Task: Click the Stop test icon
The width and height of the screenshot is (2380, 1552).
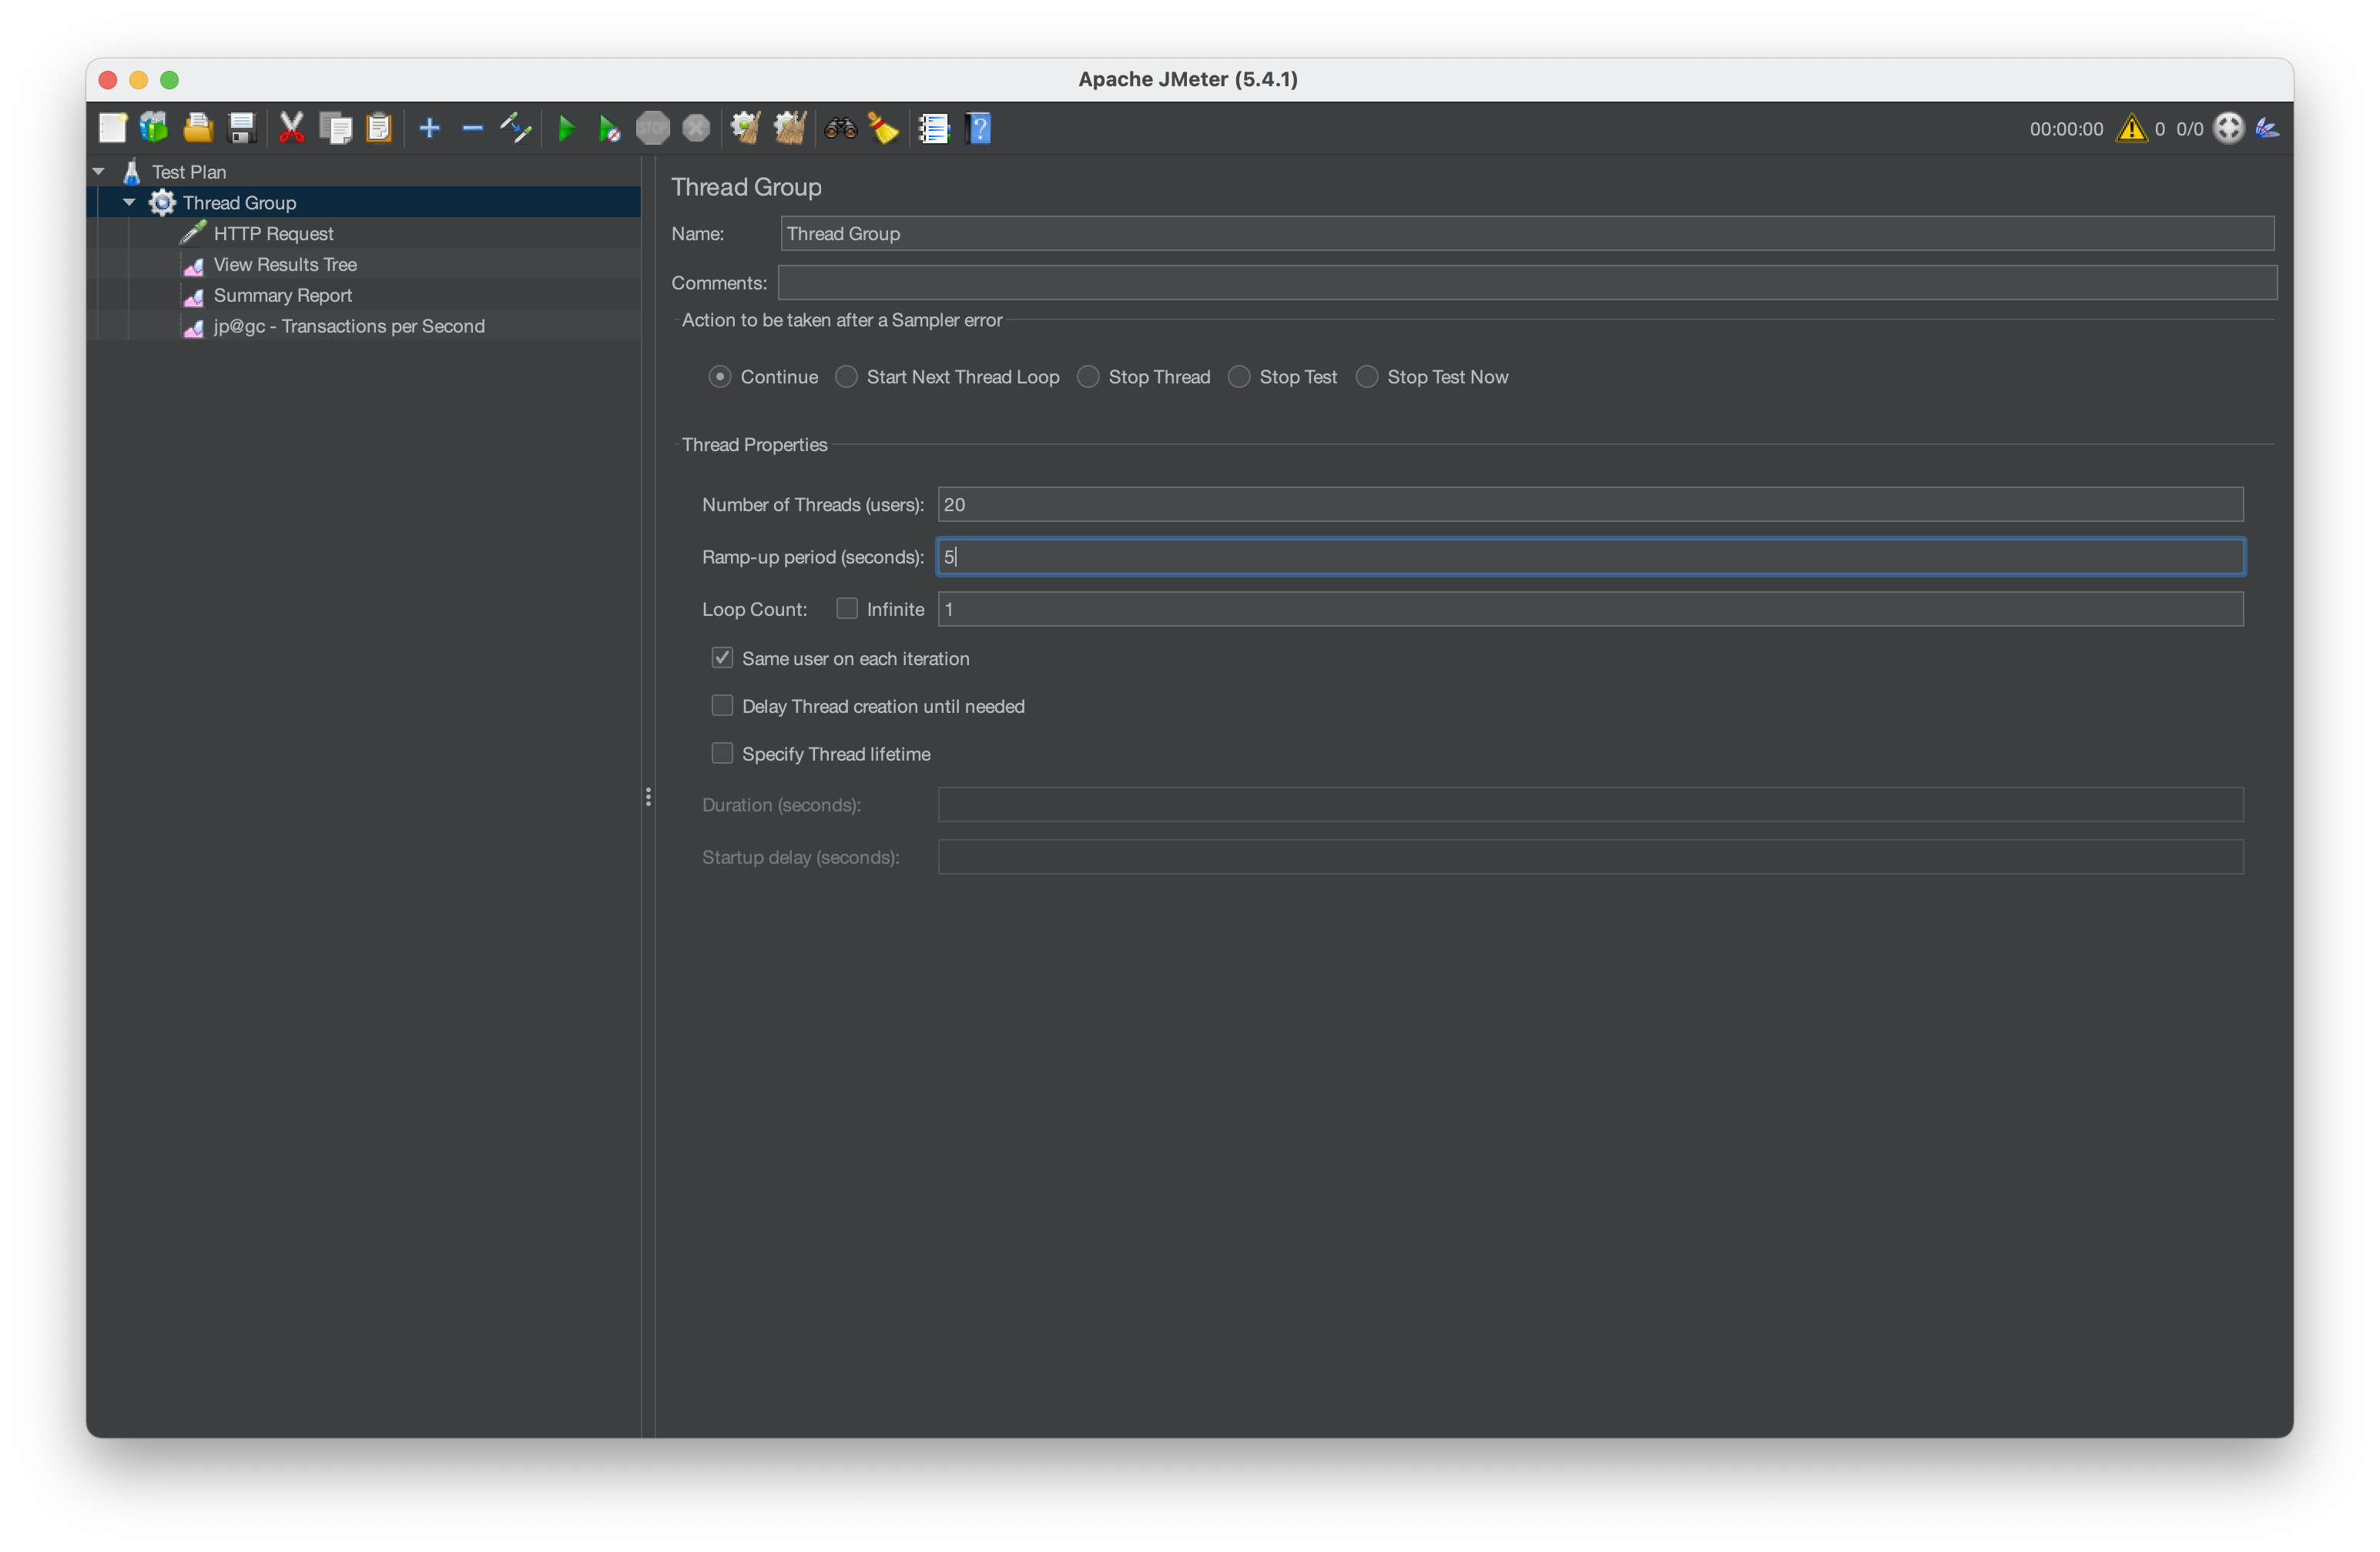Action: (x=653, y=128)
